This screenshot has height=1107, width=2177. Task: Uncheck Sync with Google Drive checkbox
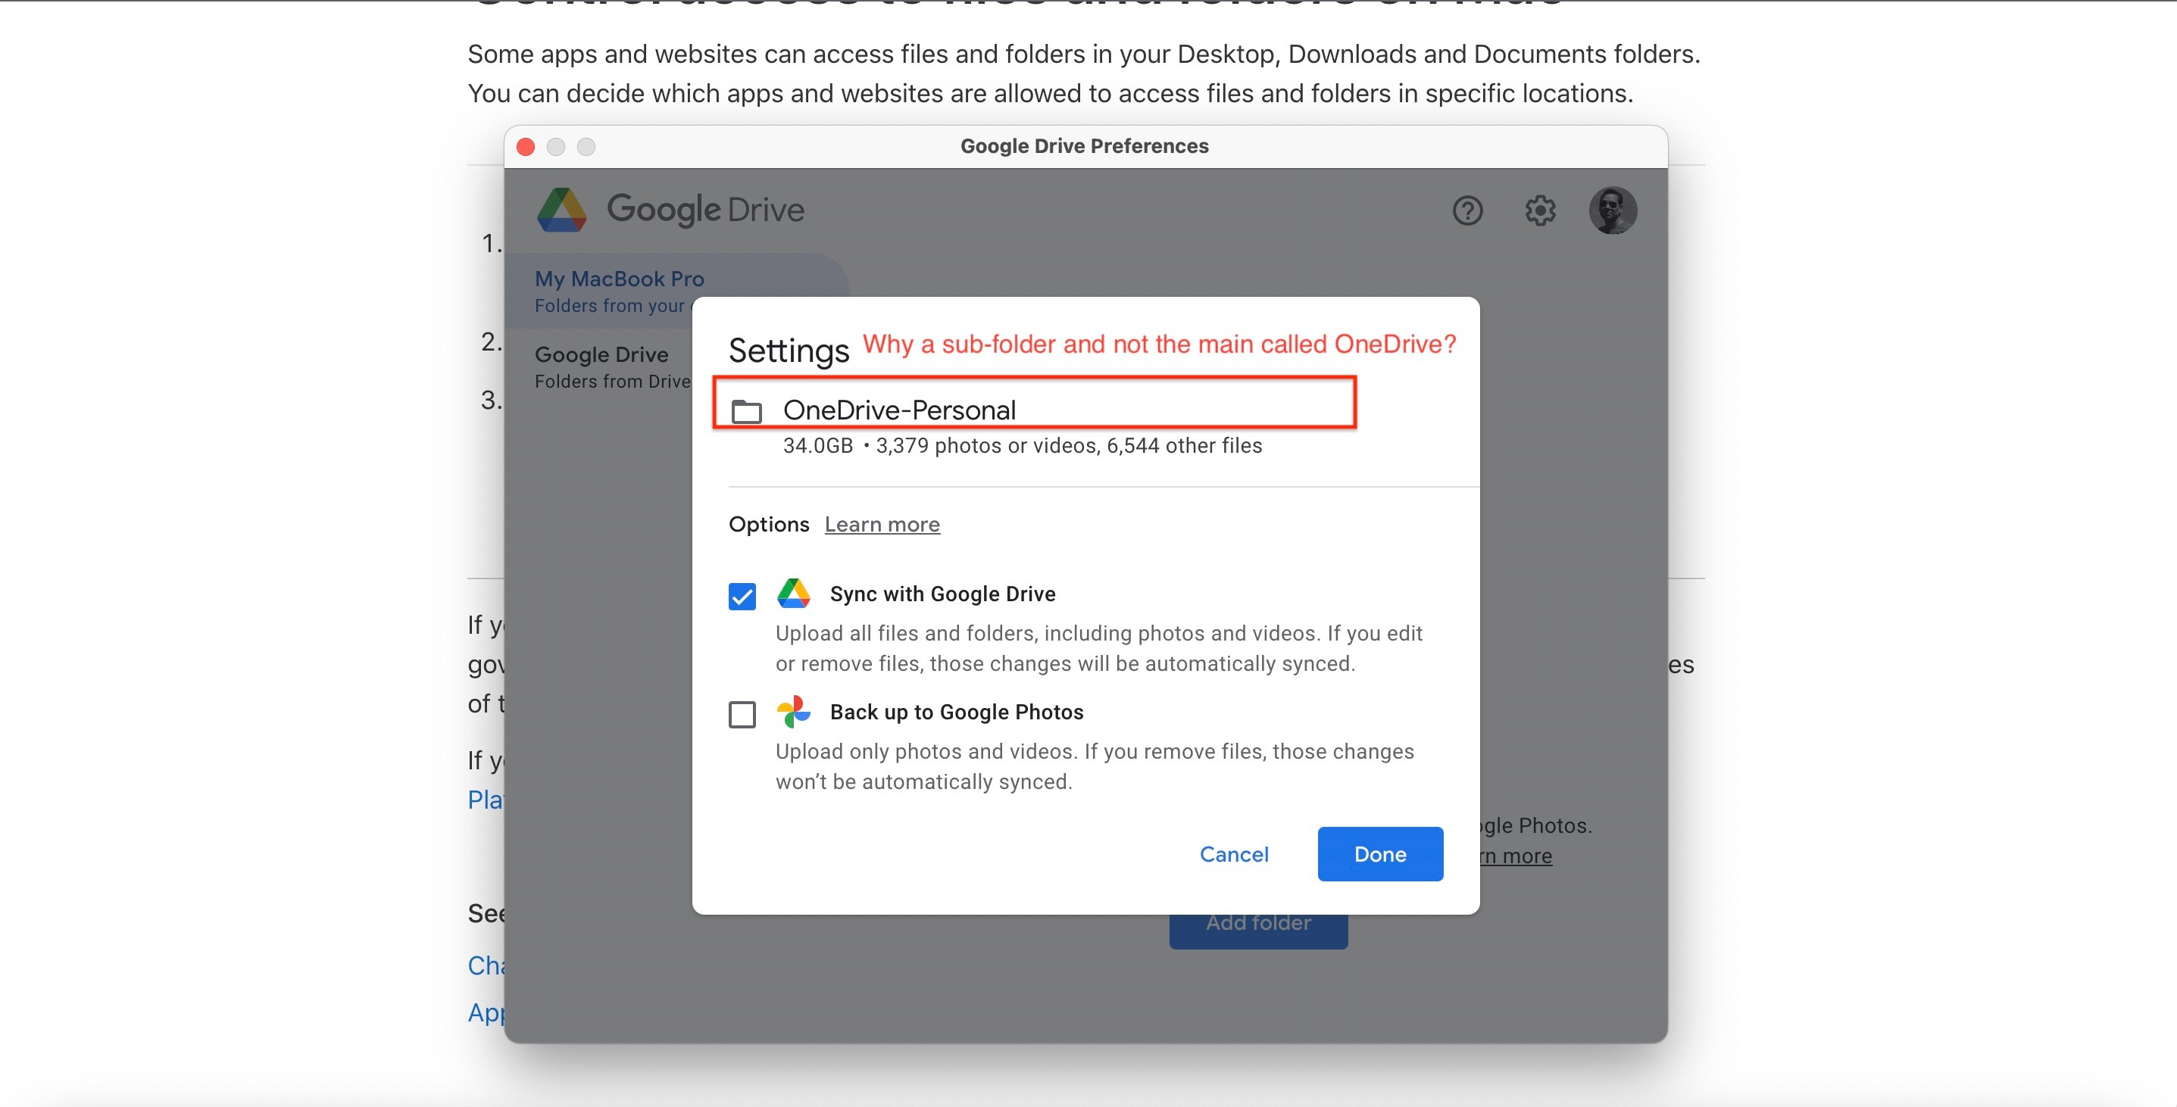click(742, 597)
